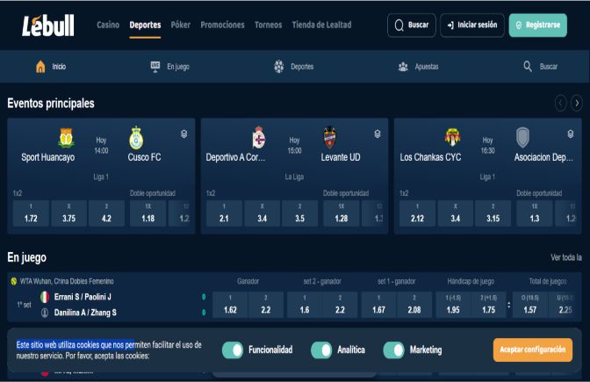Screen dimensions: 590x382
Task: Select Ganador odds 1.62 for Errani/Paolini
Action: tap(230, 305)
